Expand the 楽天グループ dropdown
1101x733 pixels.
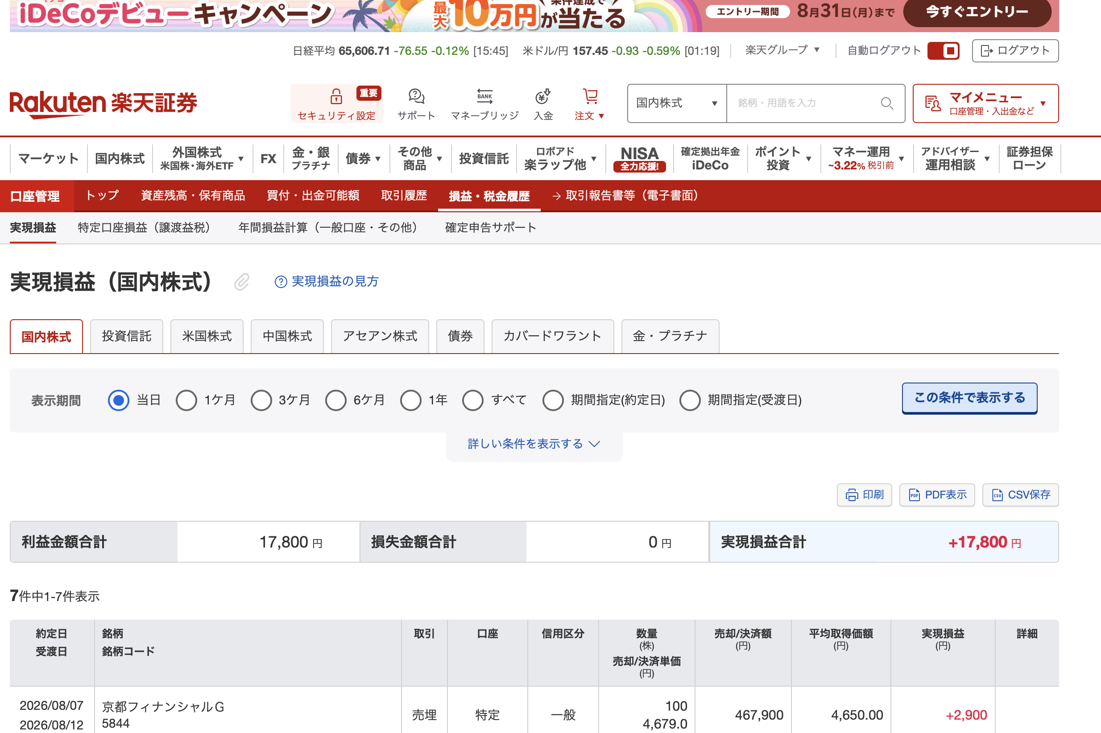coord(782,50)
